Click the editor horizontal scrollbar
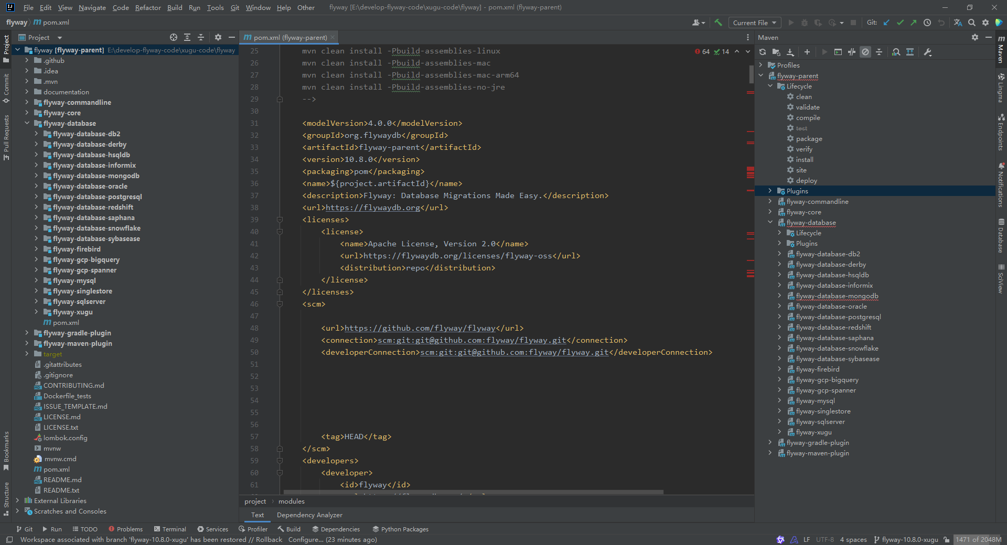This screenshot has width=1007, height=545. tap(473, 492)
